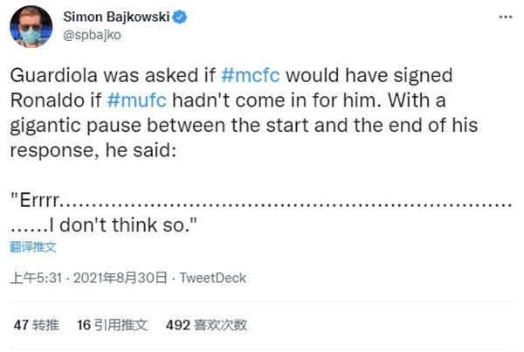This screenshot has height=352, width=524.
Task: Click the "I don't think so." text
Action: pyautogui.click(x=123, y=225)
